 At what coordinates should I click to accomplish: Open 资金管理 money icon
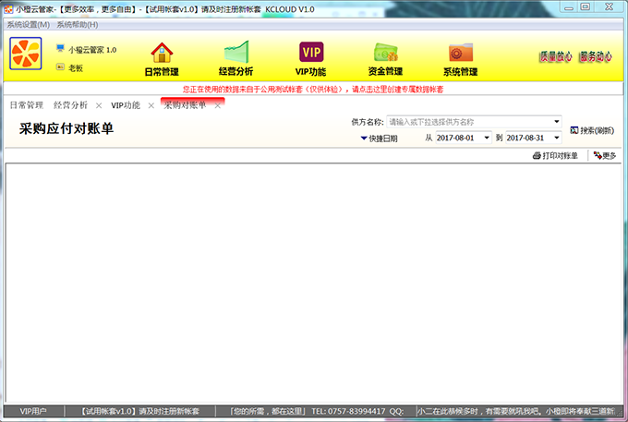coord(385,53)
